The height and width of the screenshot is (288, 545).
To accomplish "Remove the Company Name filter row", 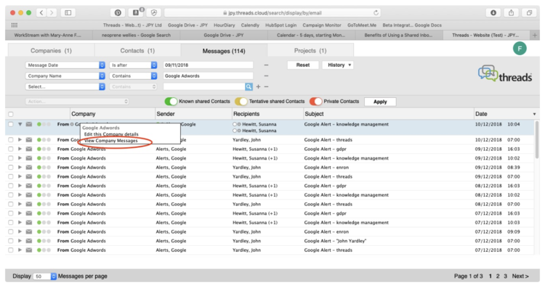I will 266,75.
